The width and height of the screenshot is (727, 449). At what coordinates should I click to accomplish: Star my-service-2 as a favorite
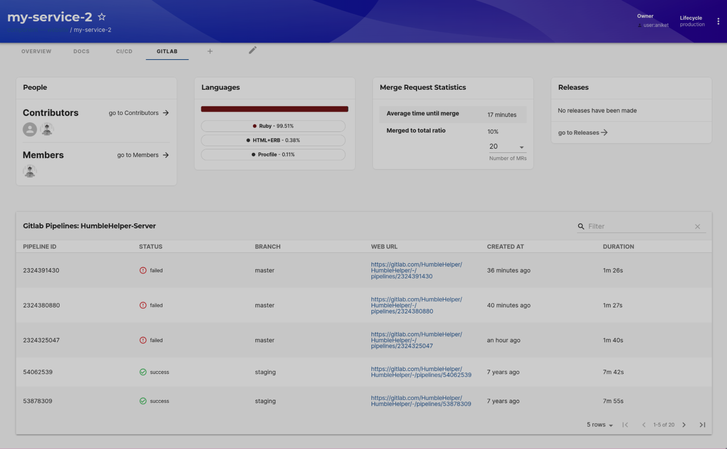[101, 16]
